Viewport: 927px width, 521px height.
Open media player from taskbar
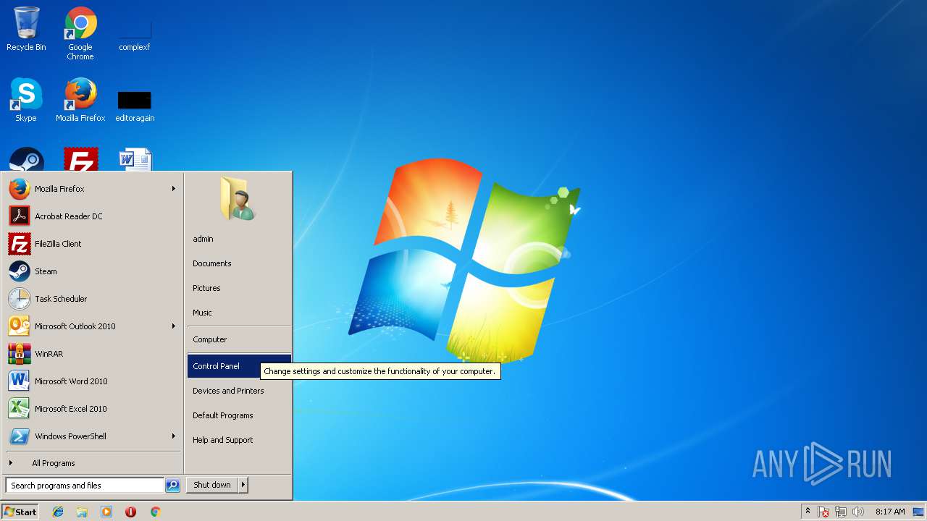point(106,512)
